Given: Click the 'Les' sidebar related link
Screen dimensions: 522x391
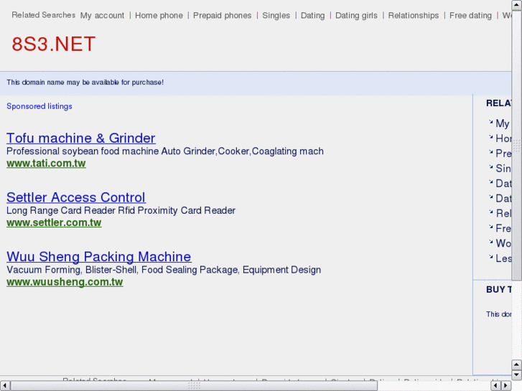Looking at the screenshot, I should [503, 258].
